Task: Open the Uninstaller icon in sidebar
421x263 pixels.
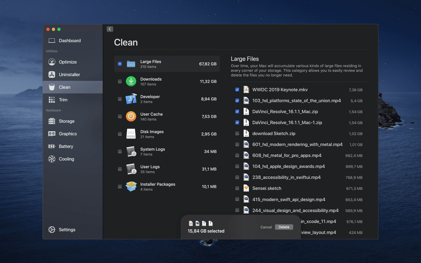Action: coord(52,75)
